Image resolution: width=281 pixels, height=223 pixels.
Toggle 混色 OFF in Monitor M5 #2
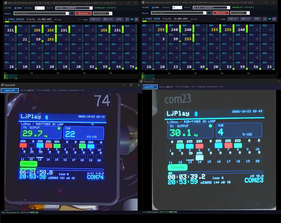(246, 19)
